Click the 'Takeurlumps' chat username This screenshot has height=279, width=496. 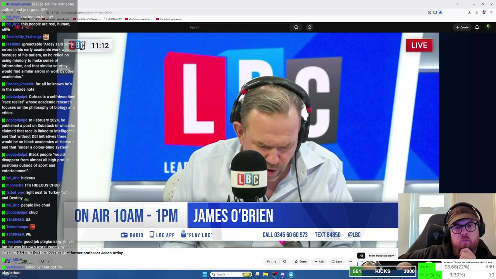(17, 227)
